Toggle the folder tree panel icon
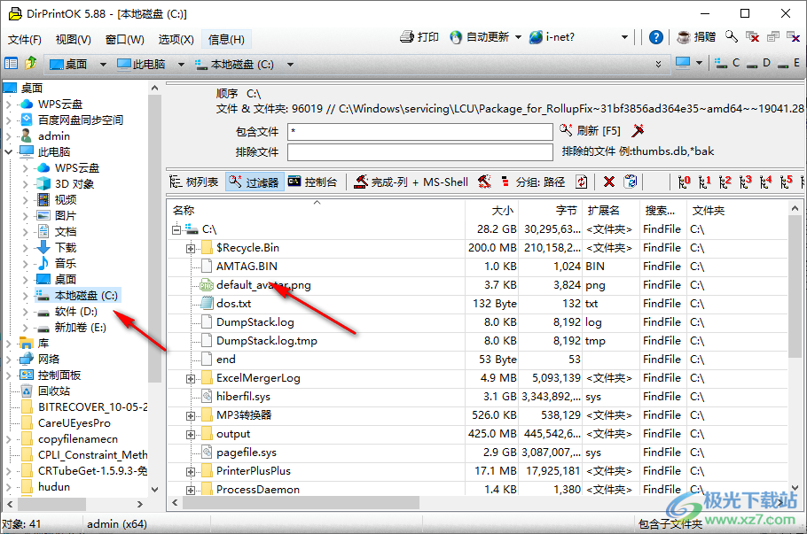Viewport: 807px width, 534px height. coord(11,63)
